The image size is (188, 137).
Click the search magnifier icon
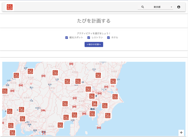pyautogui.click(x=143, y=7)
